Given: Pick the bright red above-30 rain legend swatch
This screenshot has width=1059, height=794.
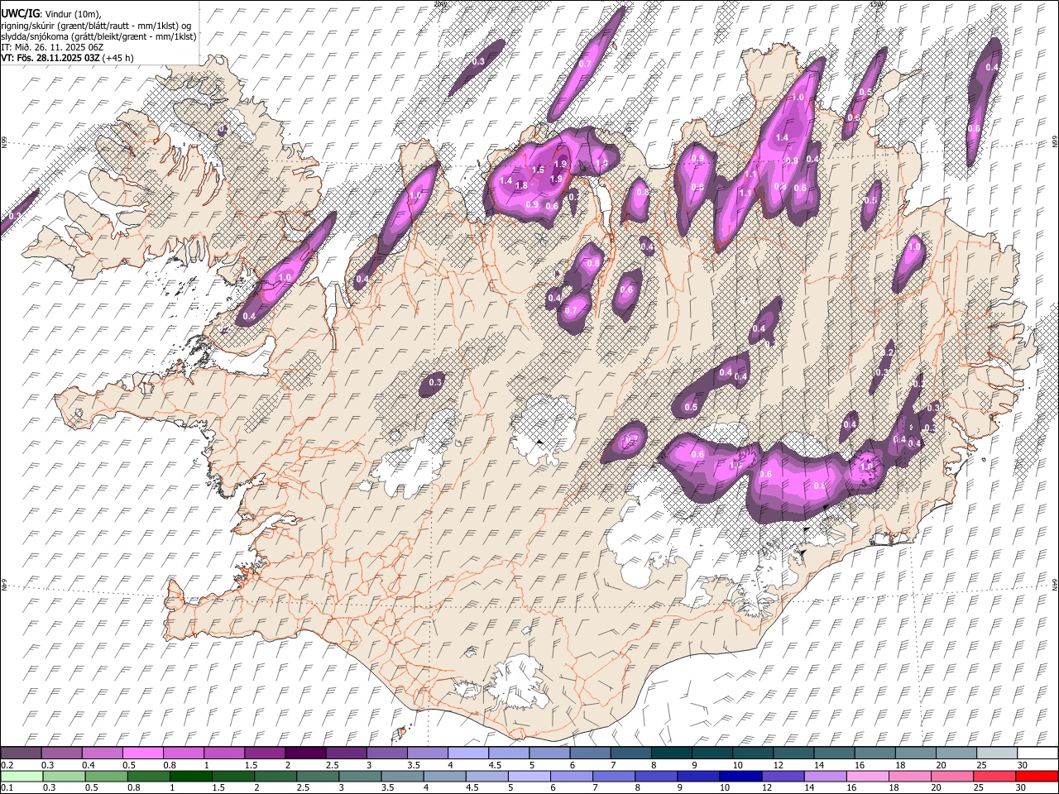Looking at the screenshot, I should coord(1036,776).
